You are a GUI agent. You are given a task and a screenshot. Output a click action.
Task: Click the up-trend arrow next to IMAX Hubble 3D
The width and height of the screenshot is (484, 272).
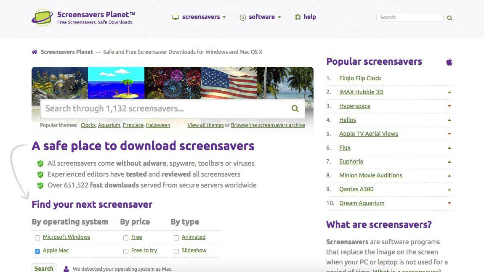pyautogui.click(x=449, y=92)
